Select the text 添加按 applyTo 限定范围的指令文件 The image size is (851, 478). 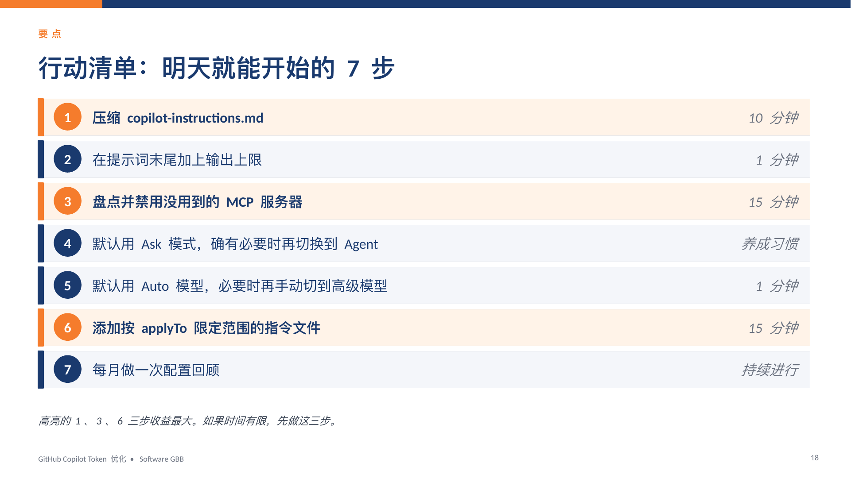pos(206,328)
